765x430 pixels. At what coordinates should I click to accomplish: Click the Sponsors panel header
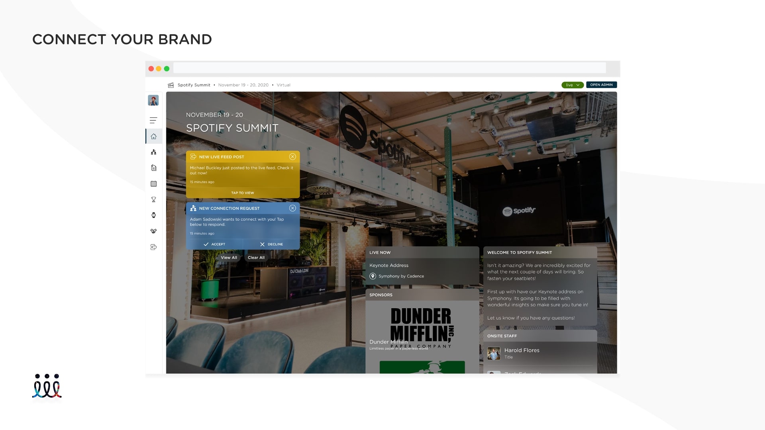click(422, 295)
